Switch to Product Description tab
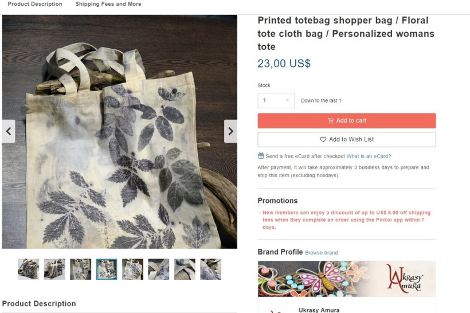The width and height of the screenshot is (470, 313). click(x=35, y=4)
